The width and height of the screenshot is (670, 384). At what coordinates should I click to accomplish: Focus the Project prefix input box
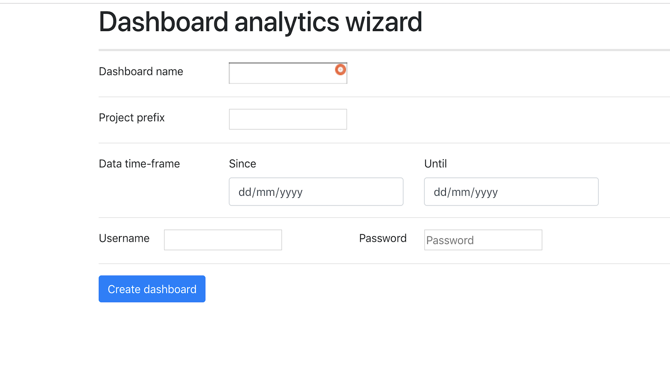click(x=287, y=119)
